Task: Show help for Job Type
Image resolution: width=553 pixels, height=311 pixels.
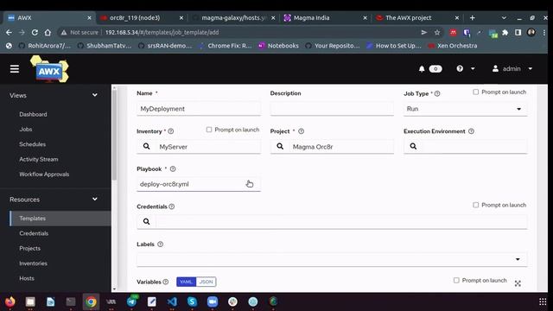Action: [437, 94]
